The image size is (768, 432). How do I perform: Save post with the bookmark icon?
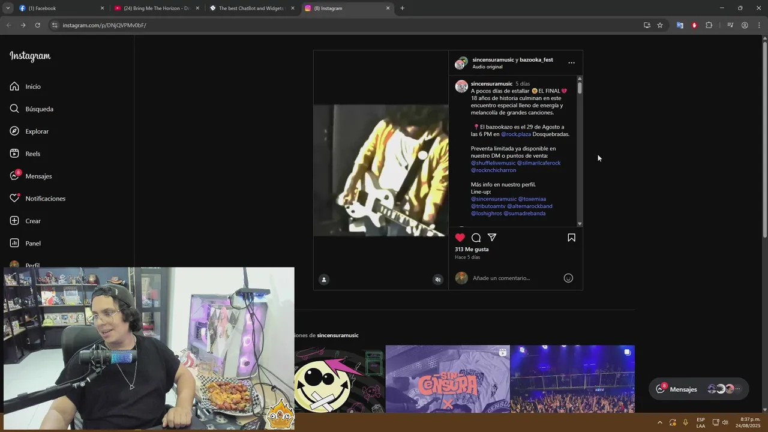pos(571,238)
